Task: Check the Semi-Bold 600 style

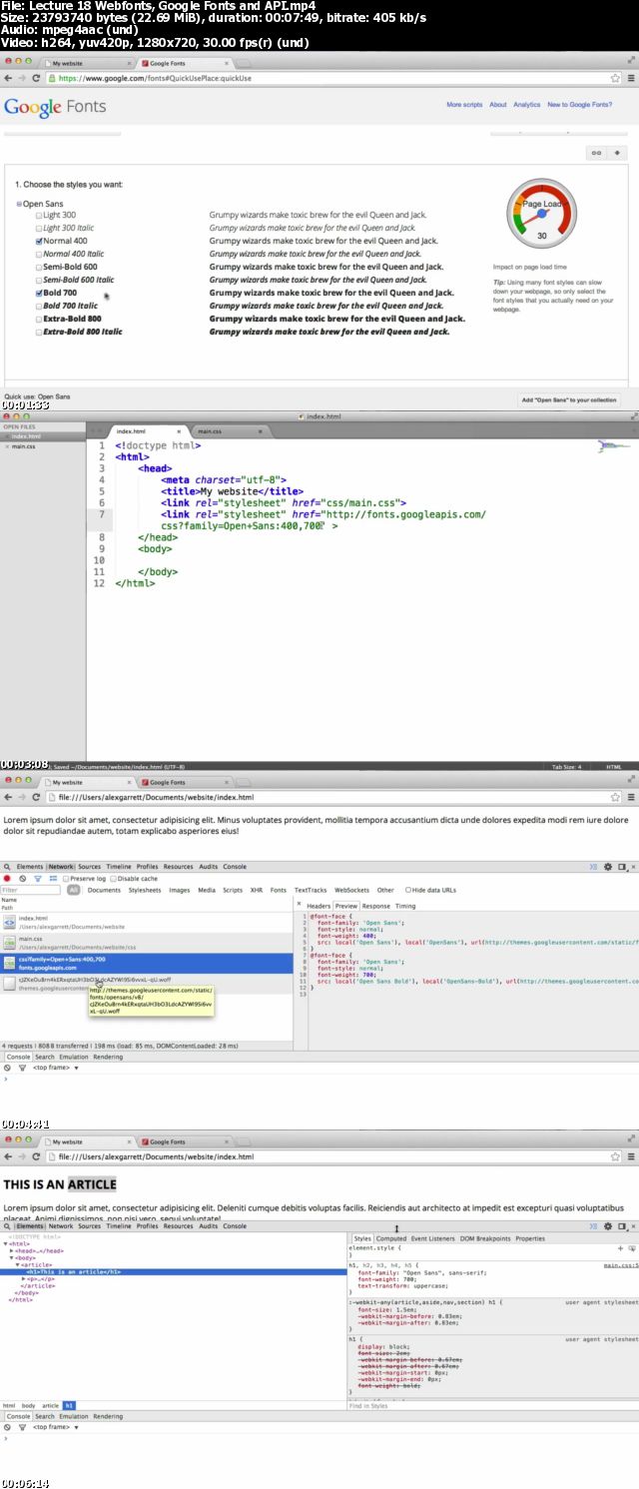Action: tap(39, 267)
